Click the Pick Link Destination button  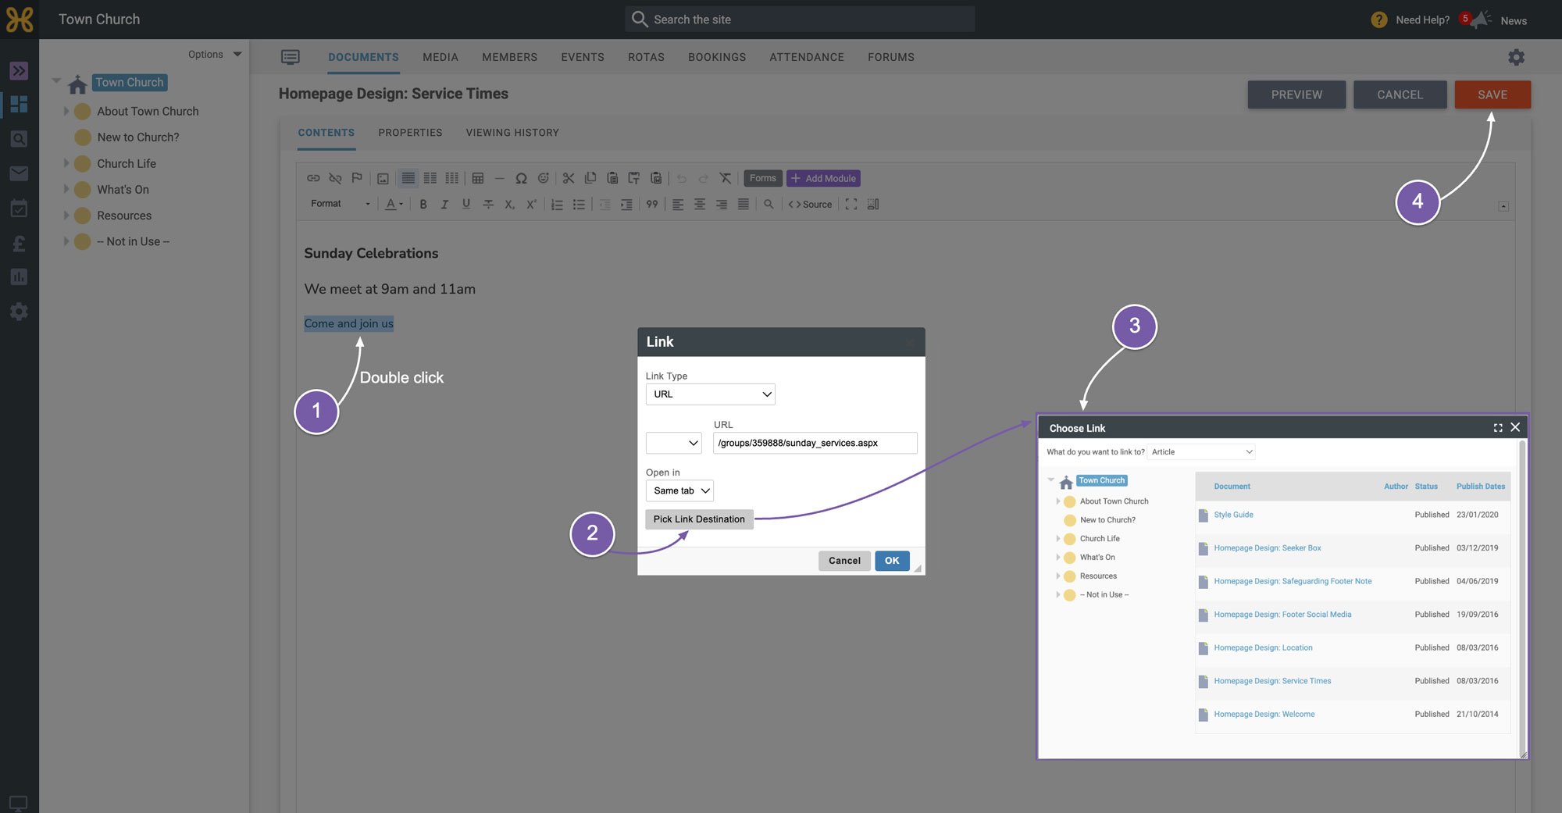coord(699,519)
